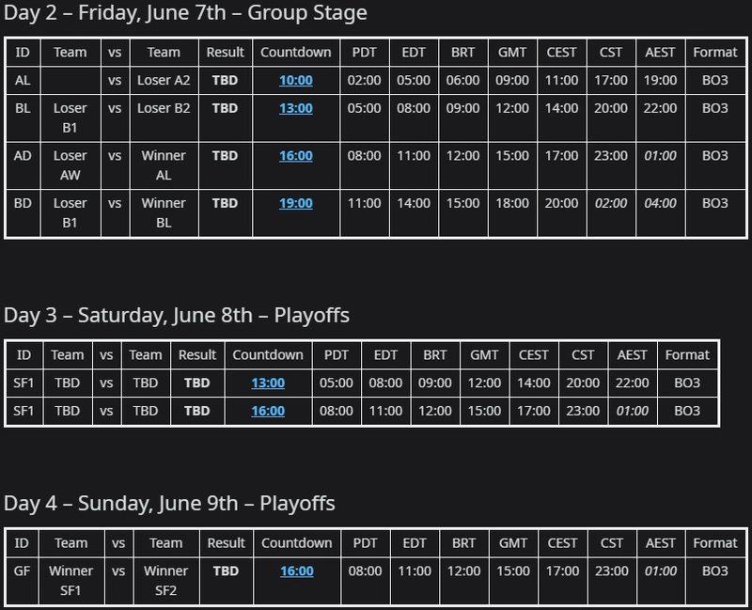Click the Winner SF1 team cell

[71, 580]
